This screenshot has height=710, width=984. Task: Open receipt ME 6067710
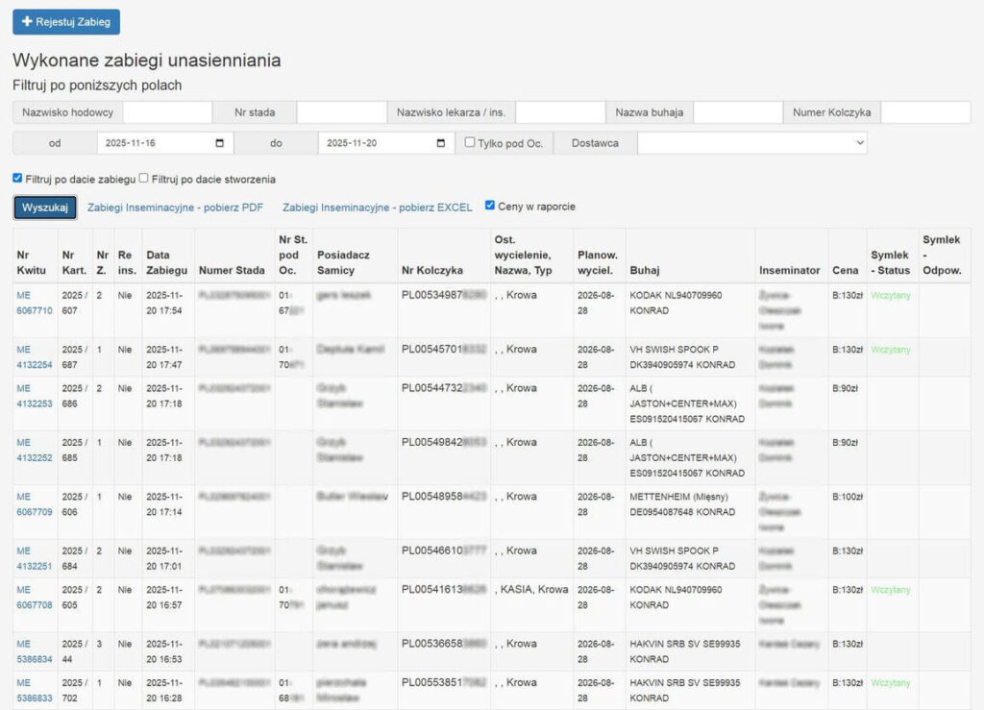35,303
